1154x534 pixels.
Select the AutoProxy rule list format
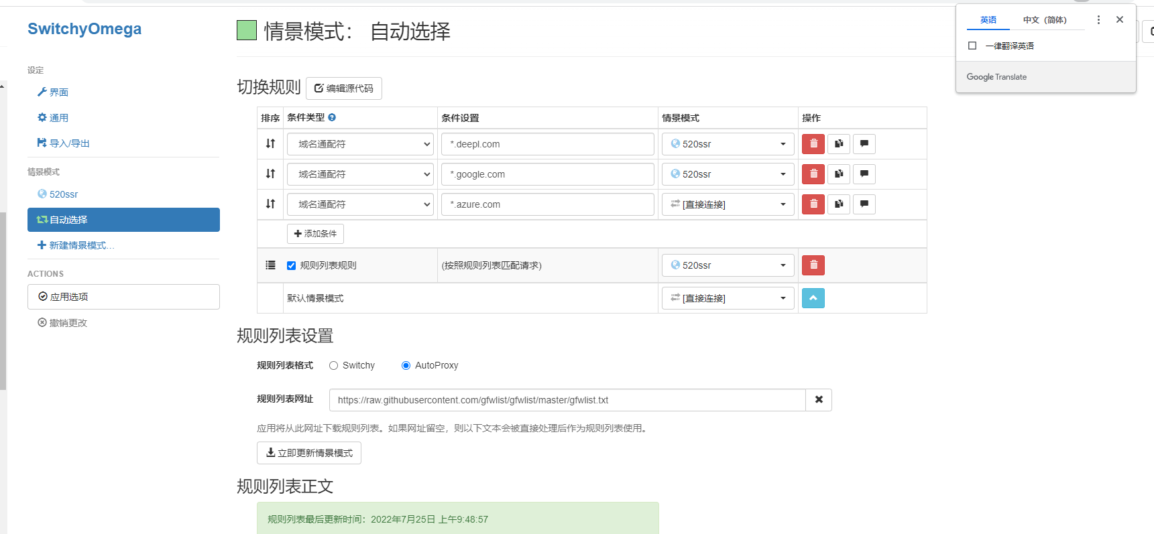[406, 365]
